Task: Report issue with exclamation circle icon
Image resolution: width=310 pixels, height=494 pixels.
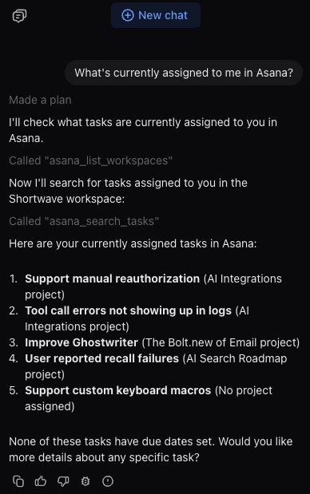Action: (x=108, y=481)
